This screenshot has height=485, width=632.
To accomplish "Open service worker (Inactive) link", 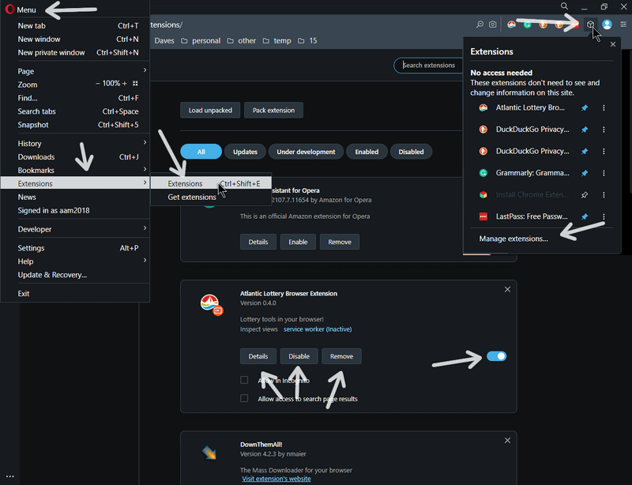I will [318, 329].
